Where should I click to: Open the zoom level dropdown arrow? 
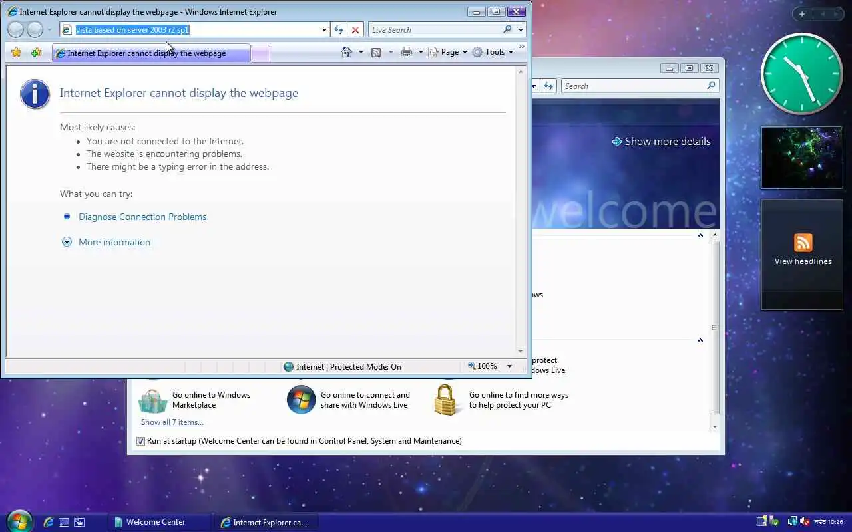pyautogui.click(x=510, y=366)
